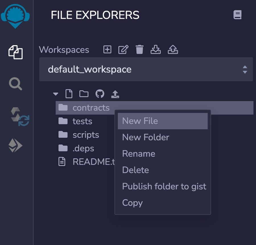Create a new folder with the folder icon
The image size is (256, 245).
coord(84,94)
